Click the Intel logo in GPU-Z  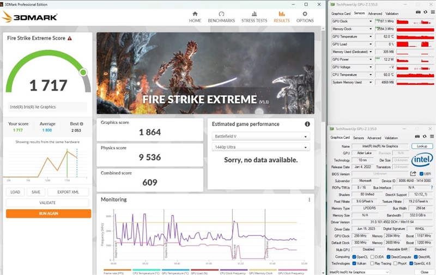(422, 159)
